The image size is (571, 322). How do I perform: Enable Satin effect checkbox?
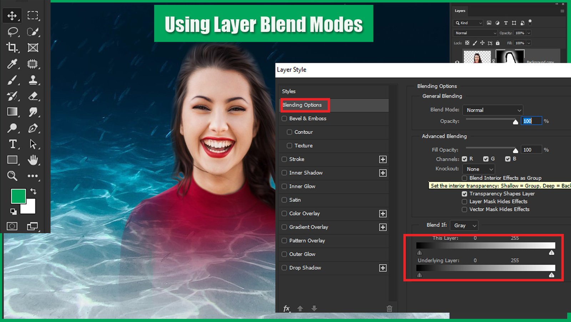pyautogui.click(x=284, y=200)
